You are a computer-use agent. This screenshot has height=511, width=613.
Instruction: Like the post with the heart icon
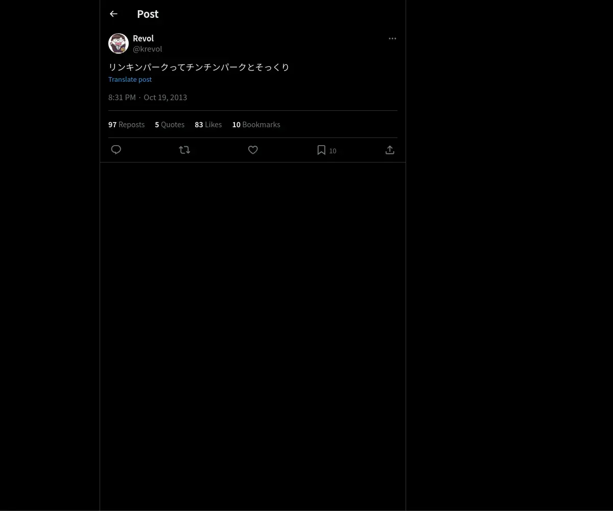253,150
